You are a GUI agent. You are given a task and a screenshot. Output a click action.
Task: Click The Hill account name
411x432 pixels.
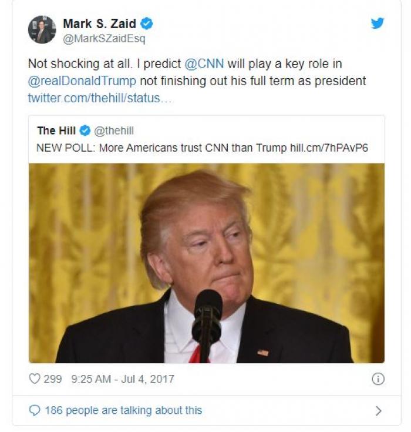56,130
